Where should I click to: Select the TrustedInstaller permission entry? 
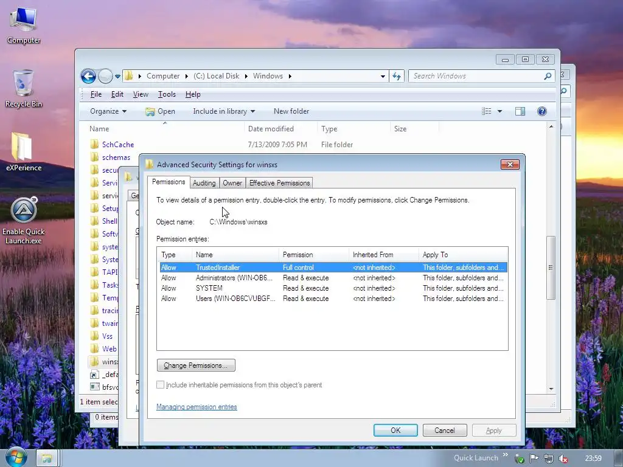click(333, 268)
